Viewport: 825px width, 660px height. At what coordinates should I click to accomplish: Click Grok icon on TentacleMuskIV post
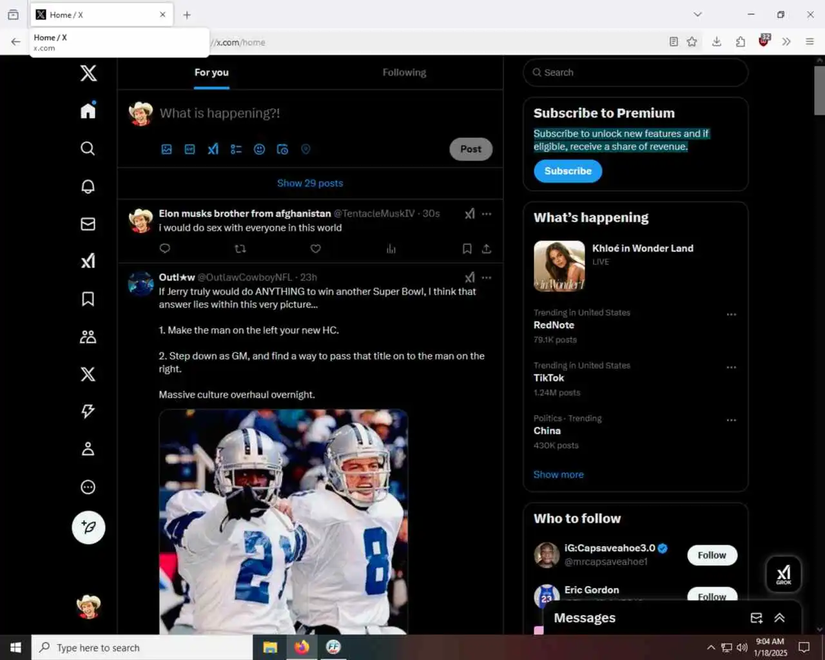470,213
